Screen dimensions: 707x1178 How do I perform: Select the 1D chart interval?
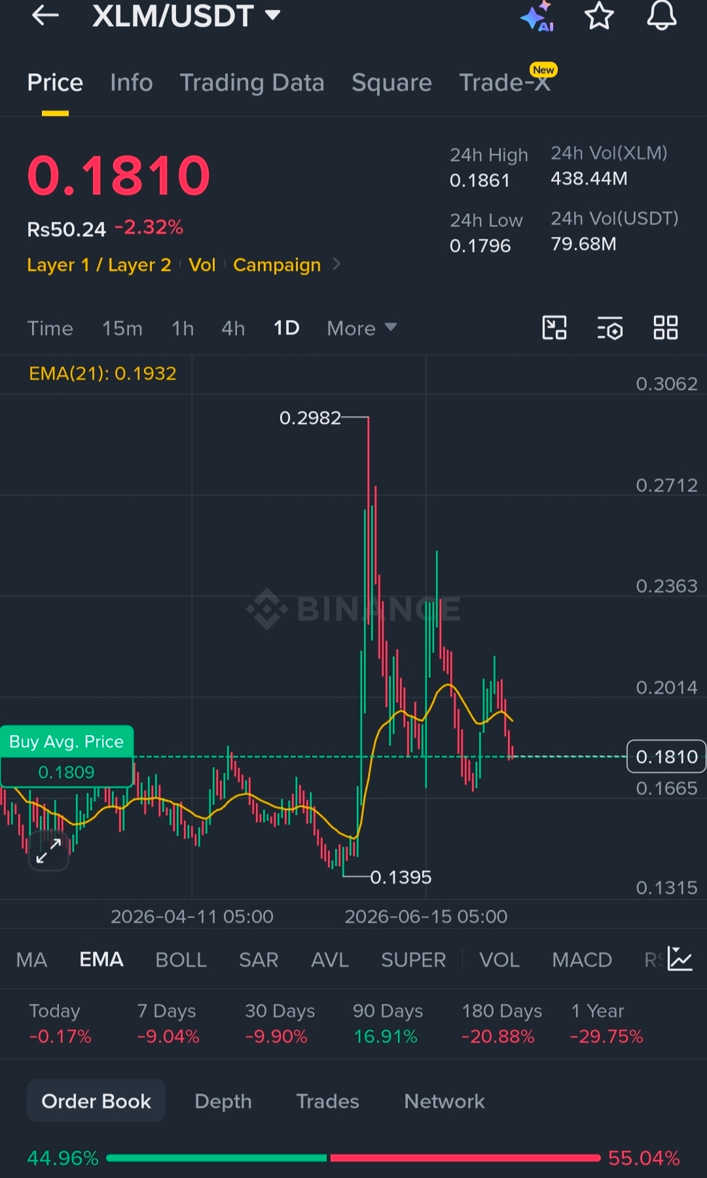[286, 328]
